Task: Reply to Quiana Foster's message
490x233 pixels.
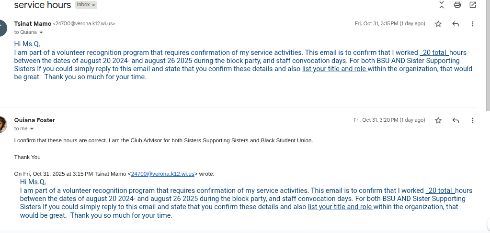Action: point(456,120)
